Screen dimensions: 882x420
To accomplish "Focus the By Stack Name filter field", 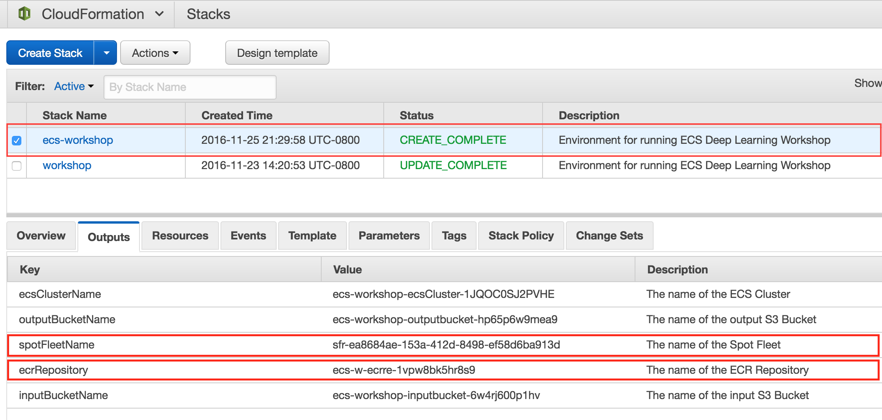I will pyautogui.click(x=190, y=87).
